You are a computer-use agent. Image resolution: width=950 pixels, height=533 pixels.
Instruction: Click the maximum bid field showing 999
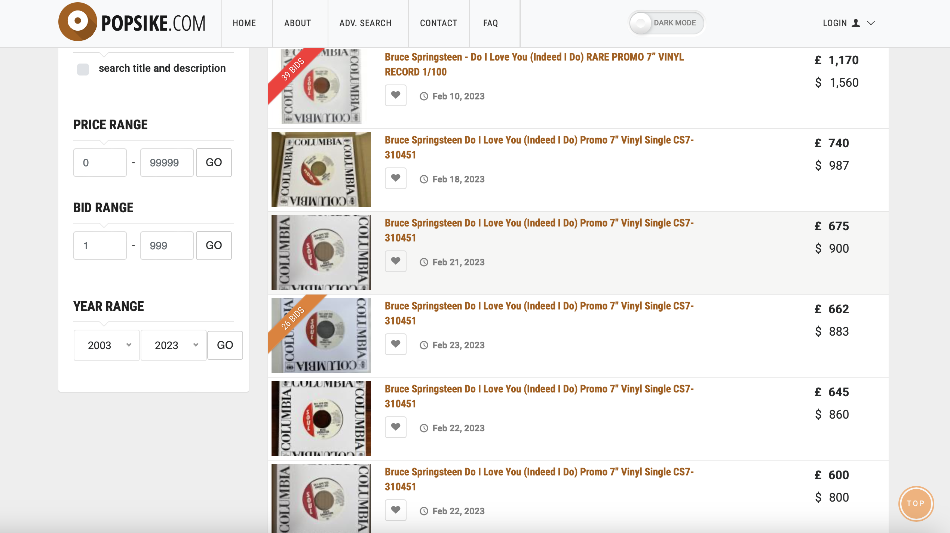click(167, 246)
